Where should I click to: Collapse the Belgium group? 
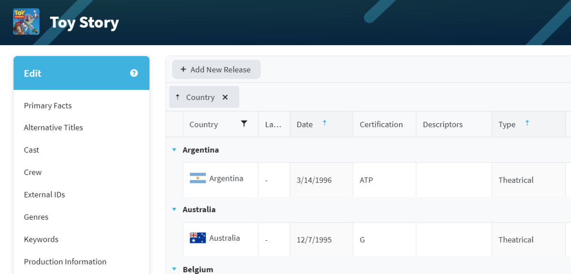(174, 269)
